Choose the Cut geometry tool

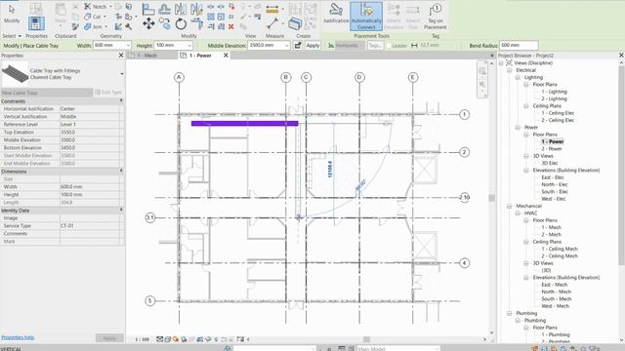(x=95, y=17)
